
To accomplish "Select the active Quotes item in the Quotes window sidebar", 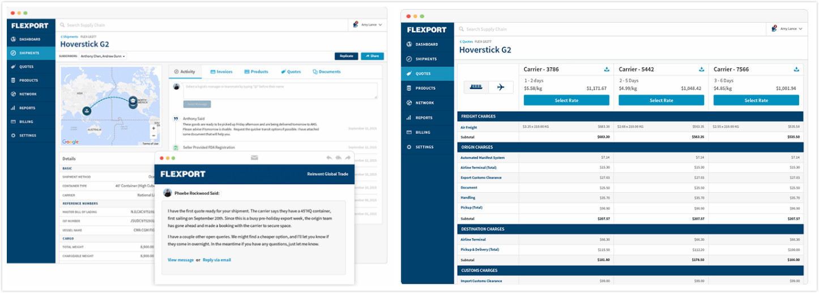I will click(428, 73).
